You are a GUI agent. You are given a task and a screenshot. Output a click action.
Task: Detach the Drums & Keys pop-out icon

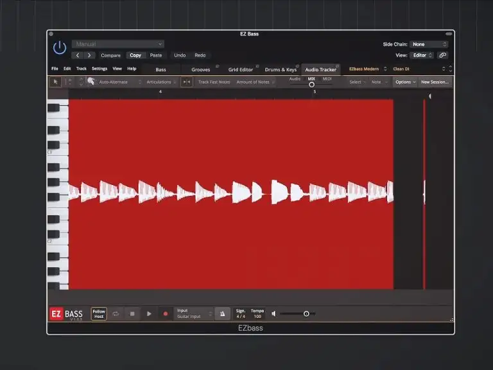click(297, 66)
